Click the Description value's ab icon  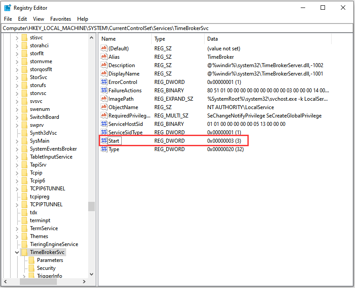pyautogui.click(x=104, y=65)
